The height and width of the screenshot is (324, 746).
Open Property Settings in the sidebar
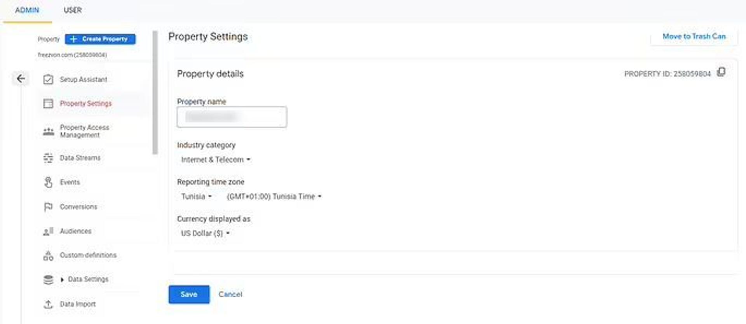[x=85, y=104]
